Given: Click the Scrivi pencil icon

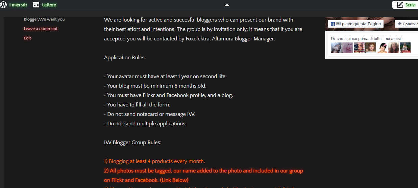Looking at the screenshot, I should point(400,5).
